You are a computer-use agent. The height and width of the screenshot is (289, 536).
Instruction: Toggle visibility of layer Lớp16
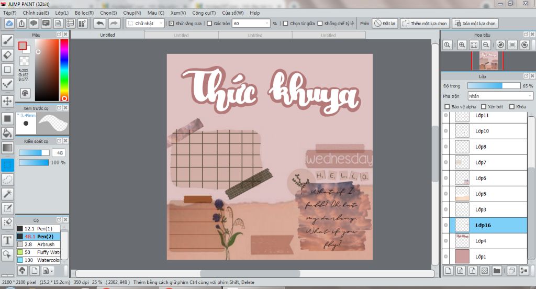(446, 225)
